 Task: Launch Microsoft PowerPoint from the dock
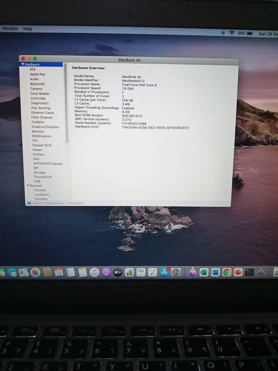(238, 273)
